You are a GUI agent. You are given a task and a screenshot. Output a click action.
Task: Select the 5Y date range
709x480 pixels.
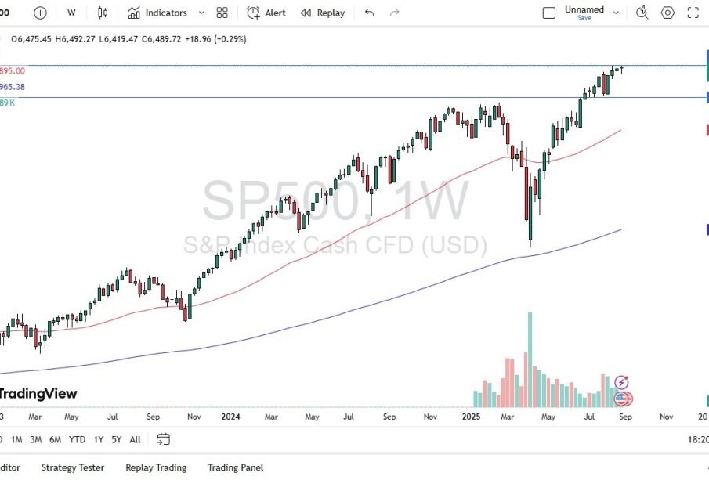pos(116,439)
